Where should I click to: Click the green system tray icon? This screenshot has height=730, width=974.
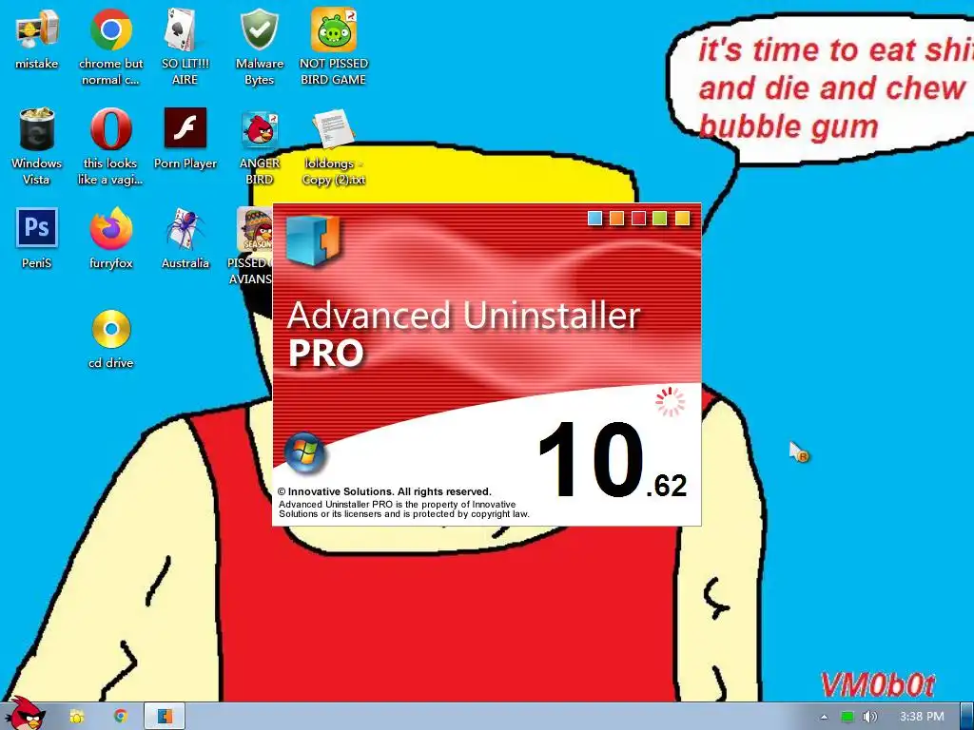847,717
